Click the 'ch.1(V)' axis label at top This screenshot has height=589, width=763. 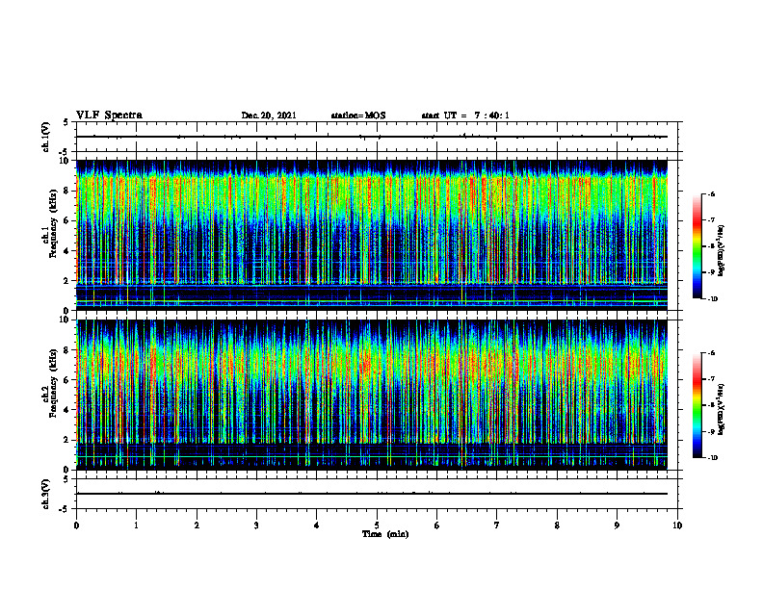pos(46,137)
